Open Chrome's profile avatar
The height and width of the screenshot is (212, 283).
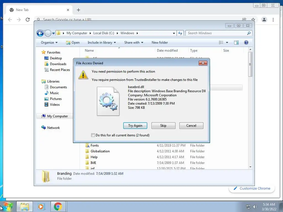(264, 20)
